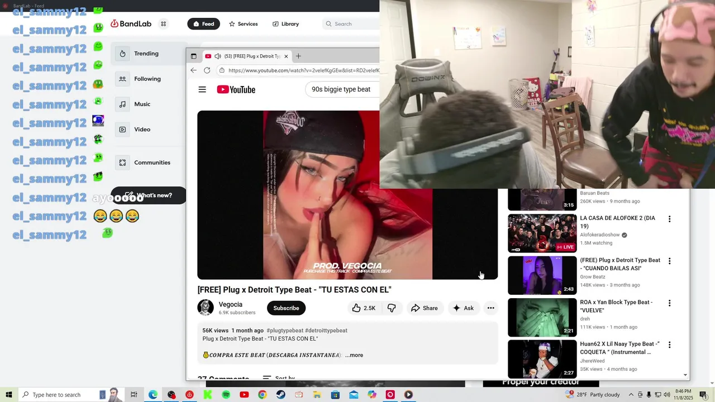Open BandLab Services menu
The width and height of the screenshot is (715, 402).
point(243,24)
